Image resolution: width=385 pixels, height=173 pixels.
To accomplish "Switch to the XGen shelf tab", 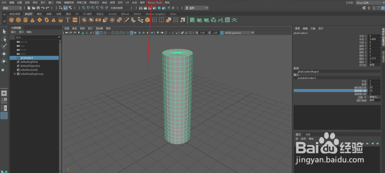I will click(173, 14).
